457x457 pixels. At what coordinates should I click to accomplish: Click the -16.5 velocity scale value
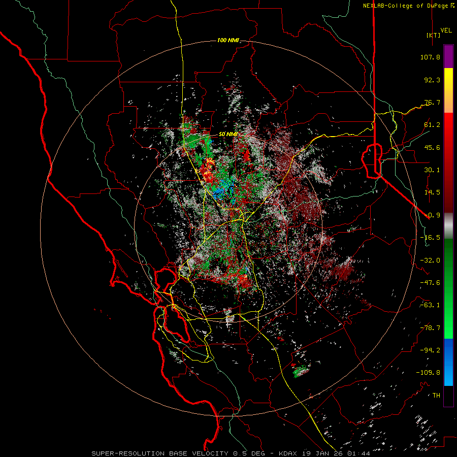point(430,238)
